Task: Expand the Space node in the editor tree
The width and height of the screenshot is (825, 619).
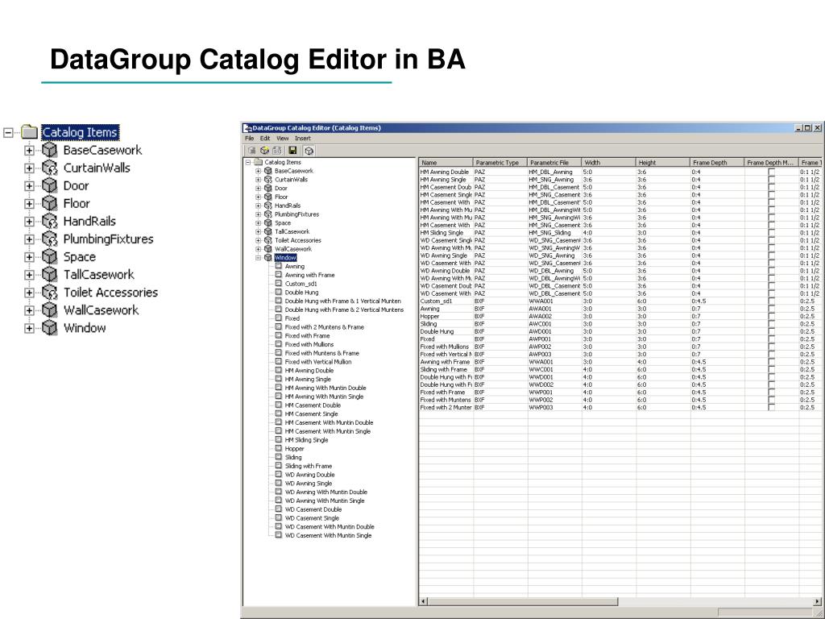Action: tap(259, 223)
